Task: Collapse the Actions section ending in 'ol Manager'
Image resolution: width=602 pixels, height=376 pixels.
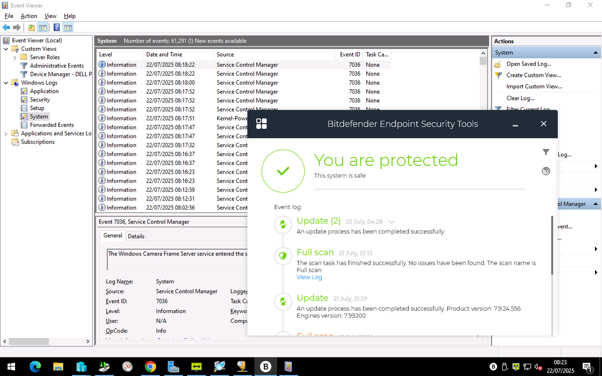Action: tap(595, 204)
